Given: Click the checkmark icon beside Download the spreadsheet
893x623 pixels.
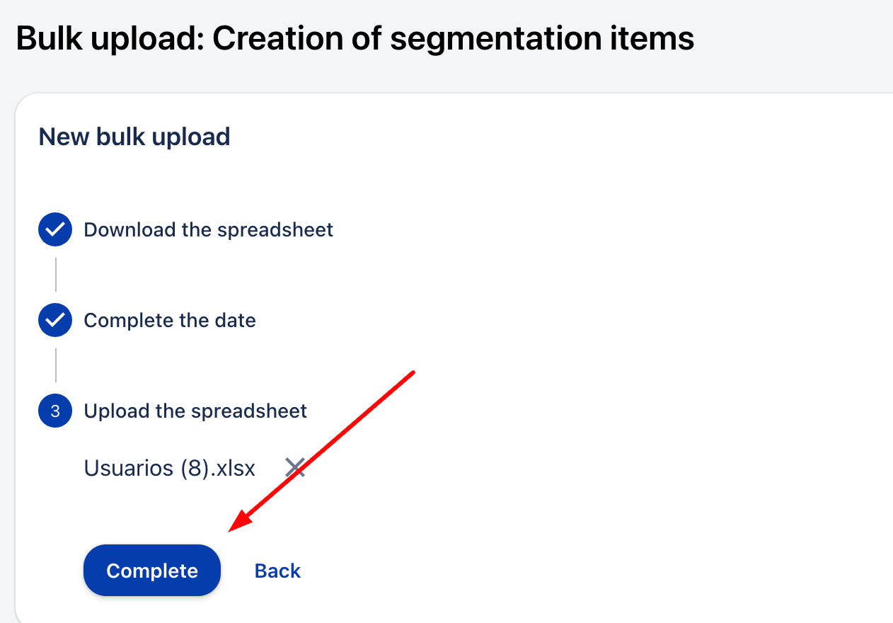Looking at the screenshot, I should click(x=55, y=230).
